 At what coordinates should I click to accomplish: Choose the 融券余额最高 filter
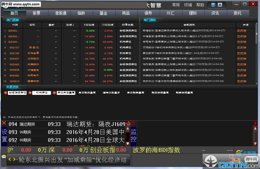[184, 93]
